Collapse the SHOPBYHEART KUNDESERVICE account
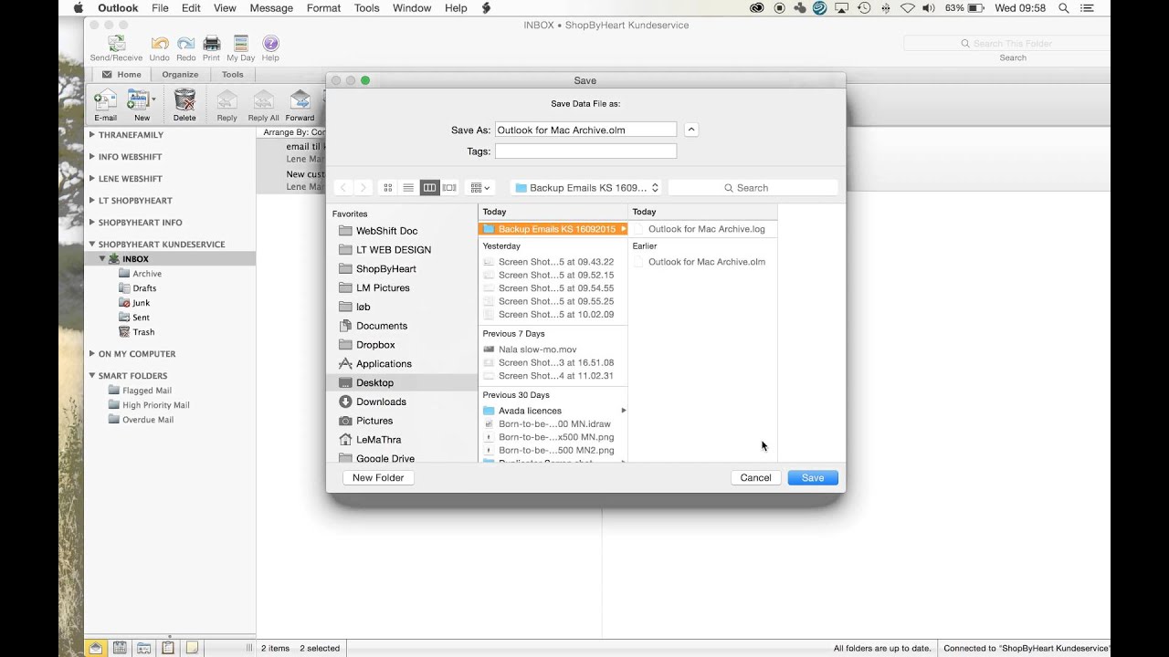1169x657 pixels. [x=91, y=244]
